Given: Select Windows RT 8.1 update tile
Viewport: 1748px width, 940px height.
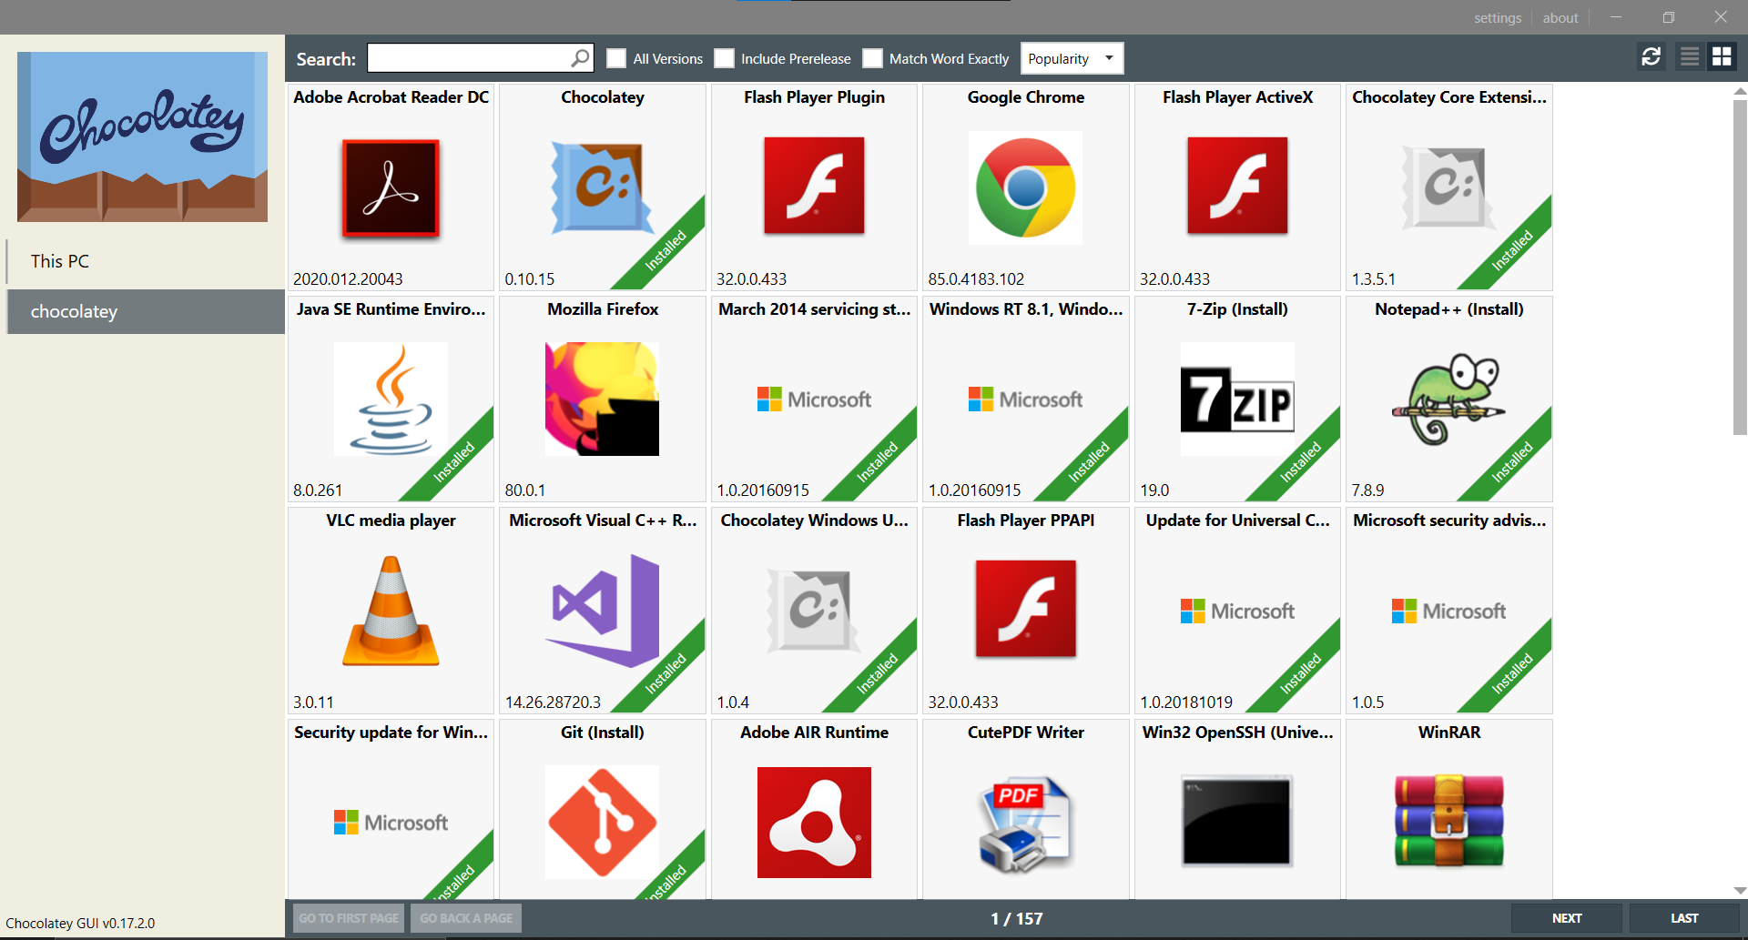Looking at the screenshot, I should click(1026, 399).
